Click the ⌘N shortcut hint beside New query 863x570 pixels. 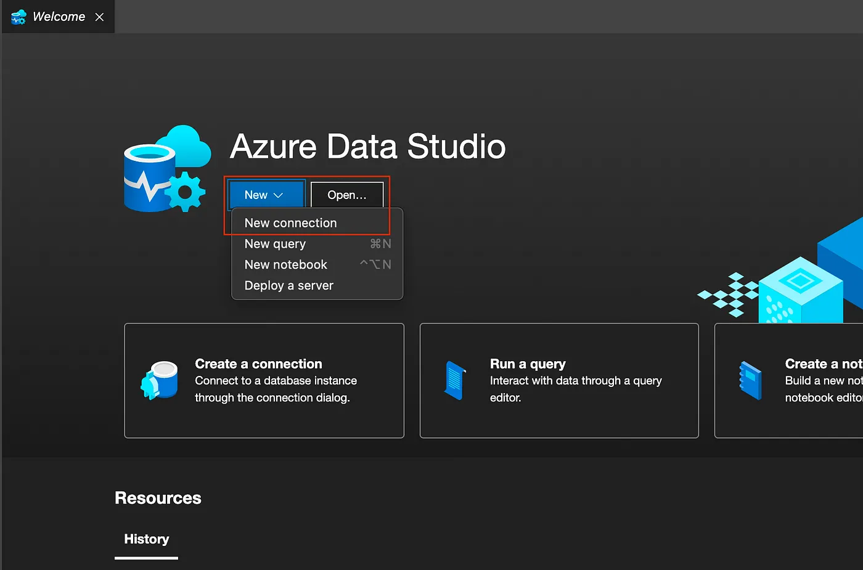point(380,244)
